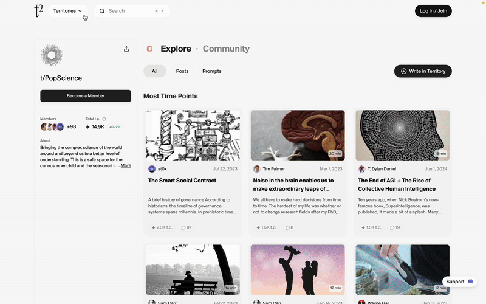486x304 pixels.
Task: Click the 14.9K total time points value
Action: [x=98, y=127]
